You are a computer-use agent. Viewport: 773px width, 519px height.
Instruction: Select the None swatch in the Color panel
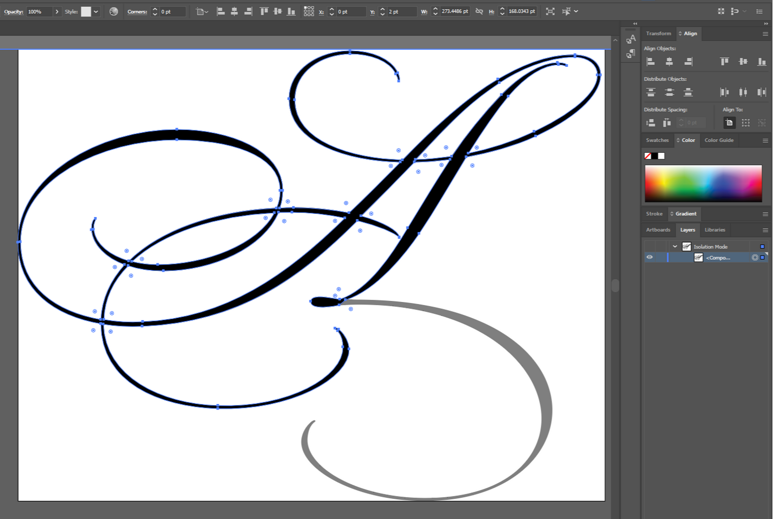tap(647, 156)
